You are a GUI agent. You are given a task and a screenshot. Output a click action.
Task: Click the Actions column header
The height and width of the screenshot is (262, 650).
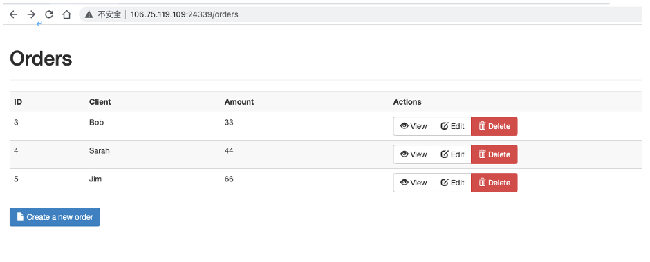(407, 101)
